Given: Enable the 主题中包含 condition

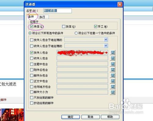Looking at the screenshot, I should coord(32,64).
